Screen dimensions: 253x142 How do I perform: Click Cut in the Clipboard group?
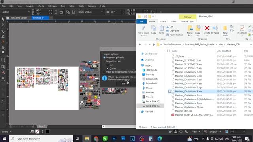coord(170,26)
